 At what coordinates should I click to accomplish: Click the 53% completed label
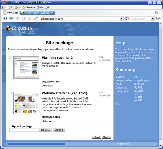pyautogui.click(x=122, y=144)
